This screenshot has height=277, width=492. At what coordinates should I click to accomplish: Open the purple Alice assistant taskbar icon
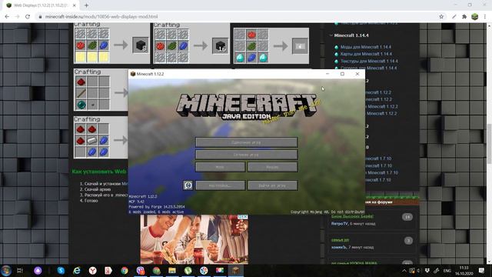[x=38, y=270]
